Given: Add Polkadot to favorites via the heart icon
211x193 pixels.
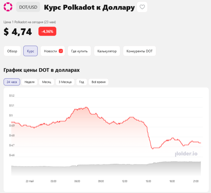Looking at the screenshot, I should pyautogui.click(x=142, y=7).
